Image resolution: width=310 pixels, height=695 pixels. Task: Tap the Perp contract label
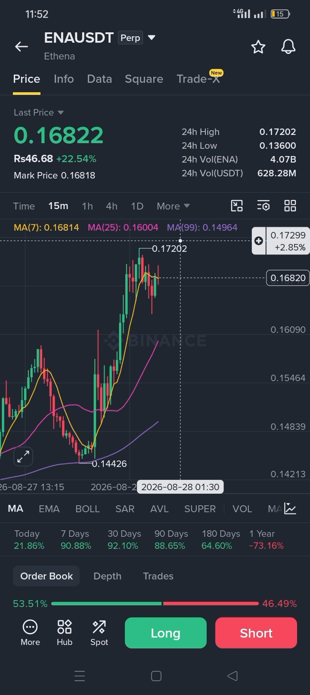(x=130, y=38)
